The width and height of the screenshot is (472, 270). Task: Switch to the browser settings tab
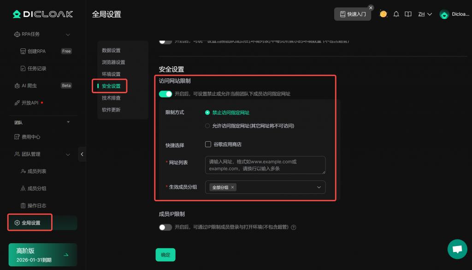[113, 62]
